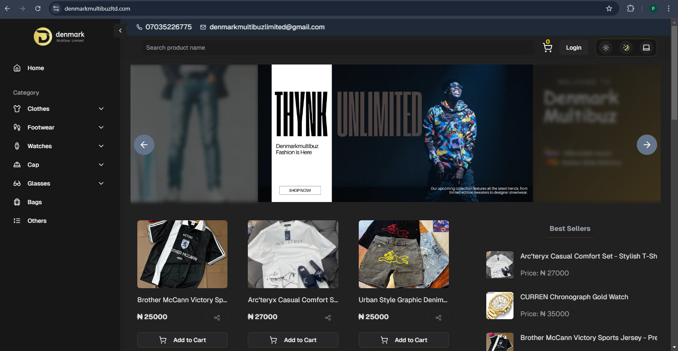Add Urban Style Denim to cart
The image size is (678, 351).
coord(404,340)
